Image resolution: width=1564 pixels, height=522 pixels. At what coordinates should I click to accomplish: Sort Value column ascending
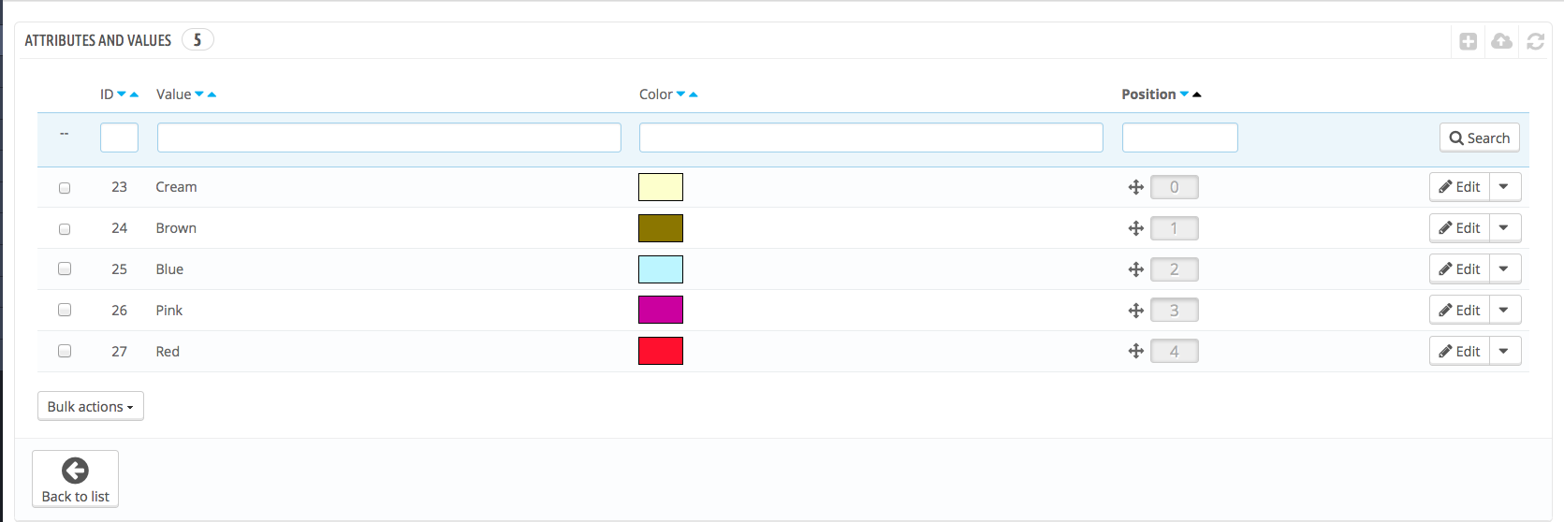(212, 94)
